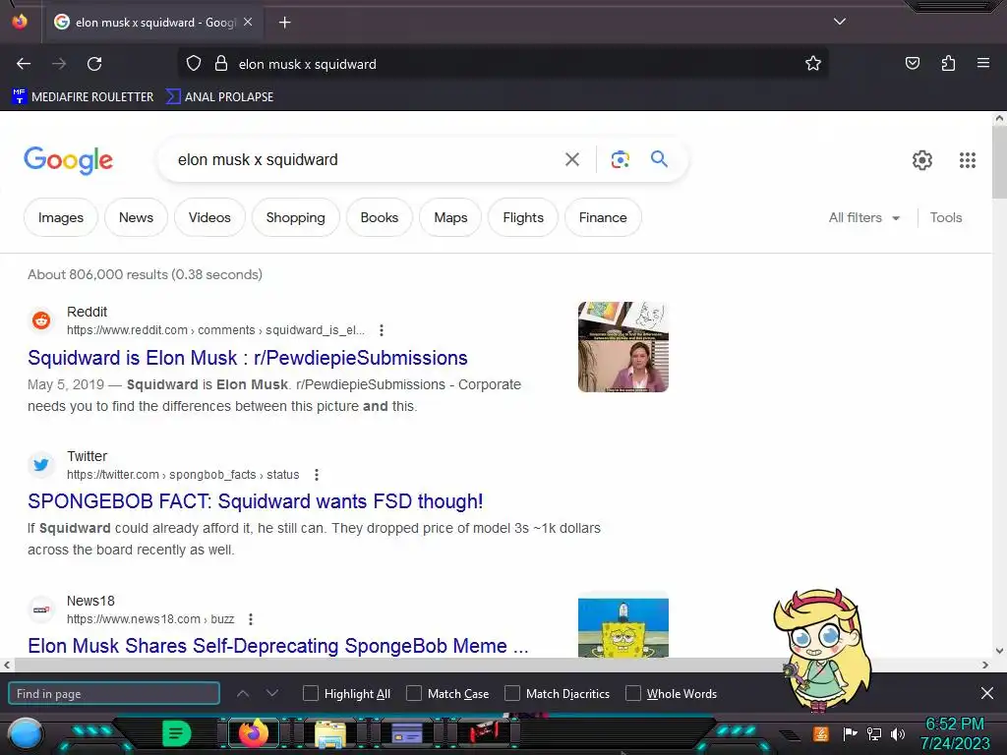This screenshot has width=1007, height=755.
Task: Switch to News results
Action: coord(136,217)
